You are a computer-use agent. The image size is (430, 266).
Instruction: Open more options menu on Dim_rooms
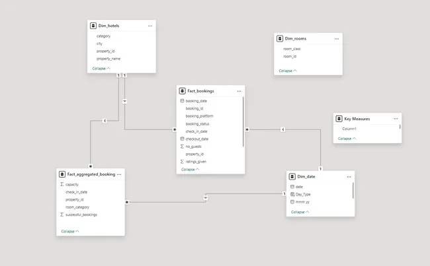(336, 39)
